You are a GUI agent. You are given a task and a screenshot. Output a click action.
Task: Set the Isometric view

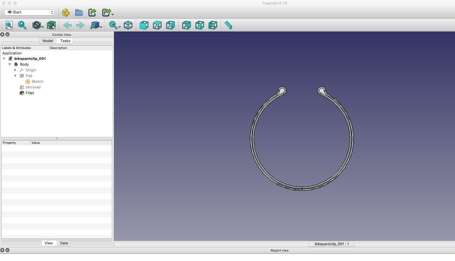[128, 25]
